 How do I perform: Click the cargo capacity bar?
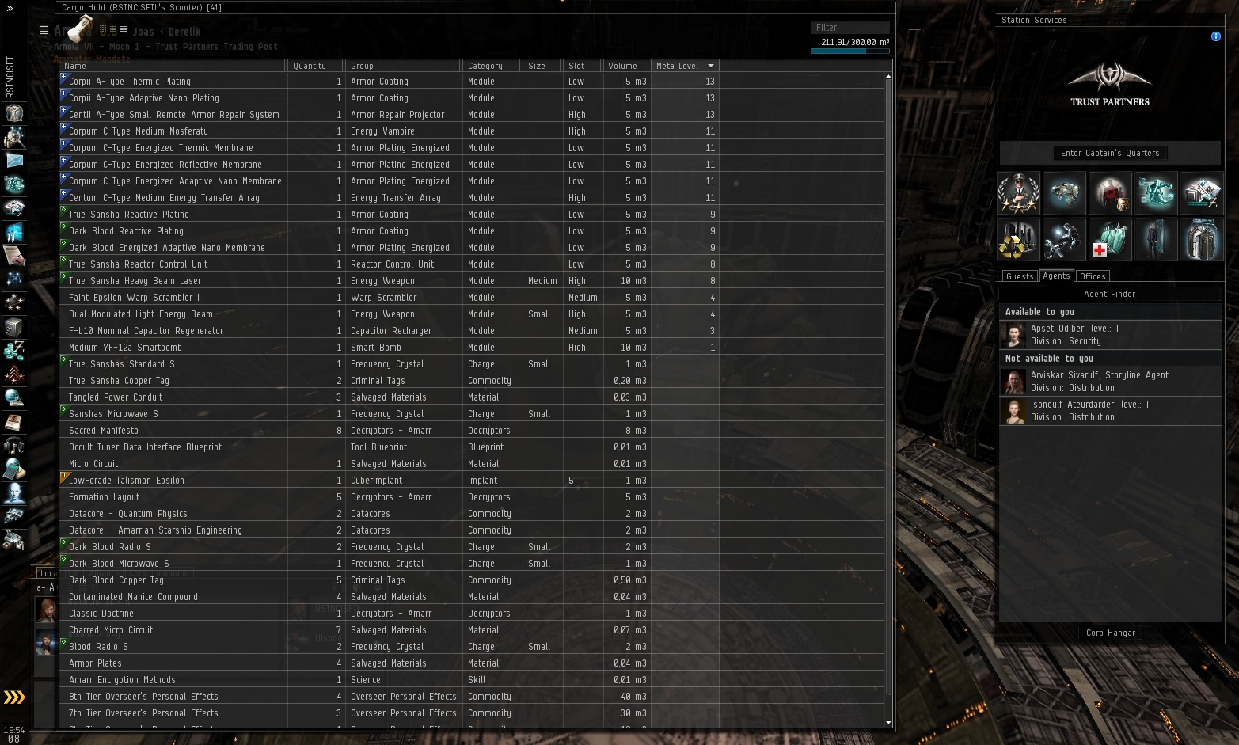pyautogui.click(x=849, y=51)
